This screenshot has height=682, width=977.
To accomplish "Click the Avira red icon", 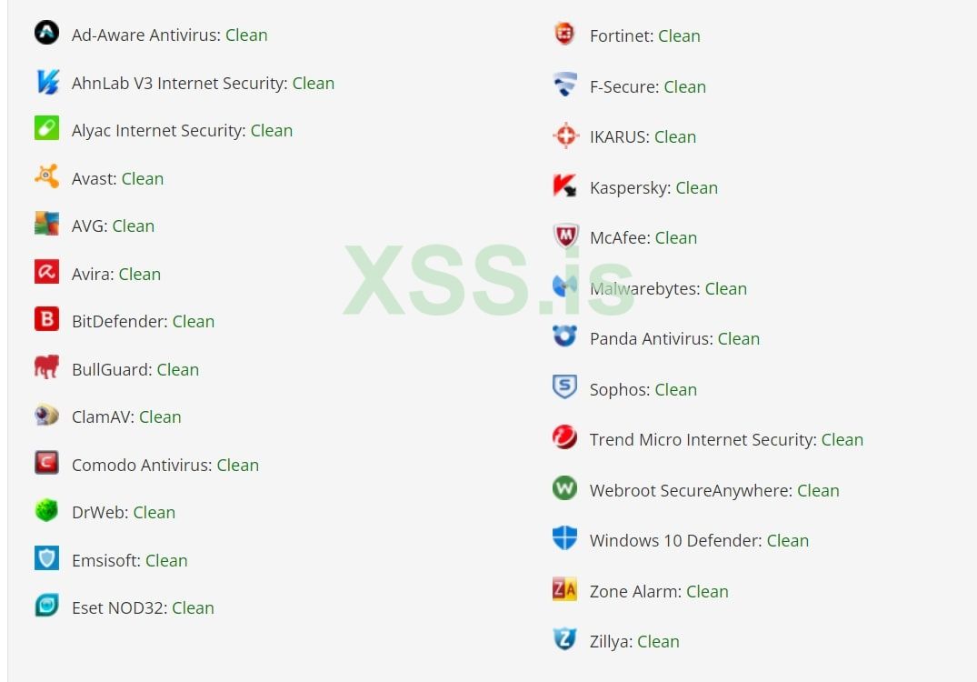I will pyautogui.click(x=46, y=272).
